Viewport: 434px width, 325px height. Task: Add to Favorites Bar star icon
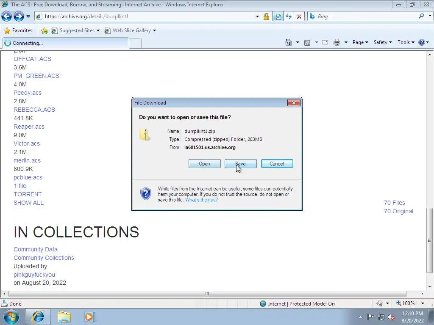tap(44, 30)
